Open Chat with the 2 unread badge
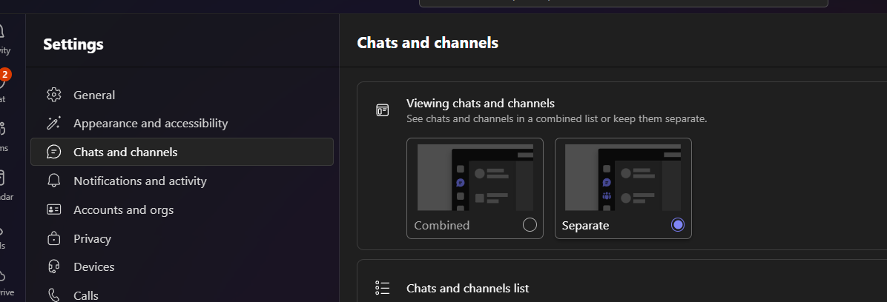The width and height of the screenshot is (887, 302). (3, 85)
